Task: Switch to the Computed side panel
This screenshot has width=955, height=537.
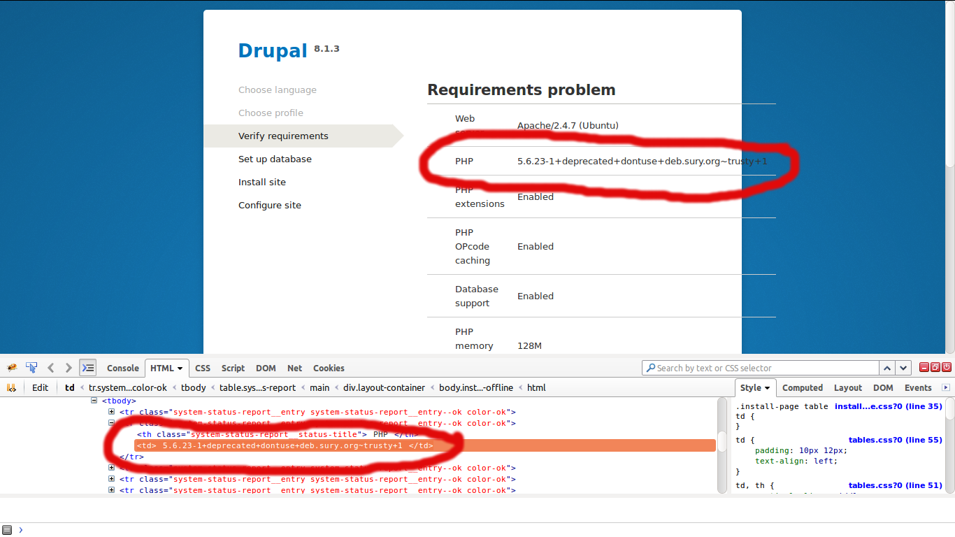Action: 803,387
